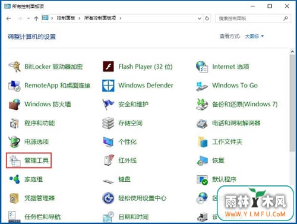Select the 控制面板 breadcrumb

tap(66, 18)
